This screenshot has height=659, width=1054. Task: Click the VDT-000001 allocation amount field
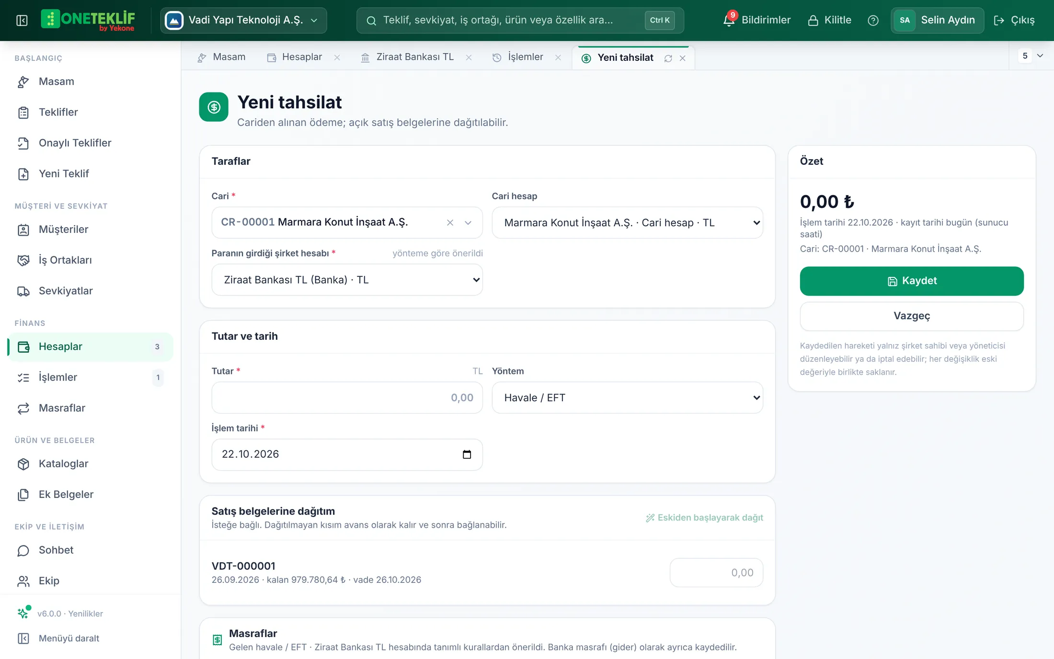click(716, 573)
